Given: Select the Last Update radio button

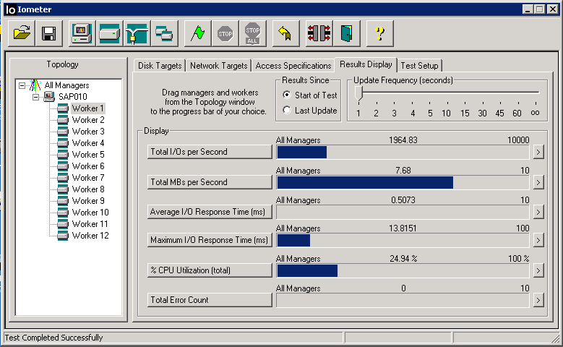Looking at the screenshot, I should click(x=286, y=111).
